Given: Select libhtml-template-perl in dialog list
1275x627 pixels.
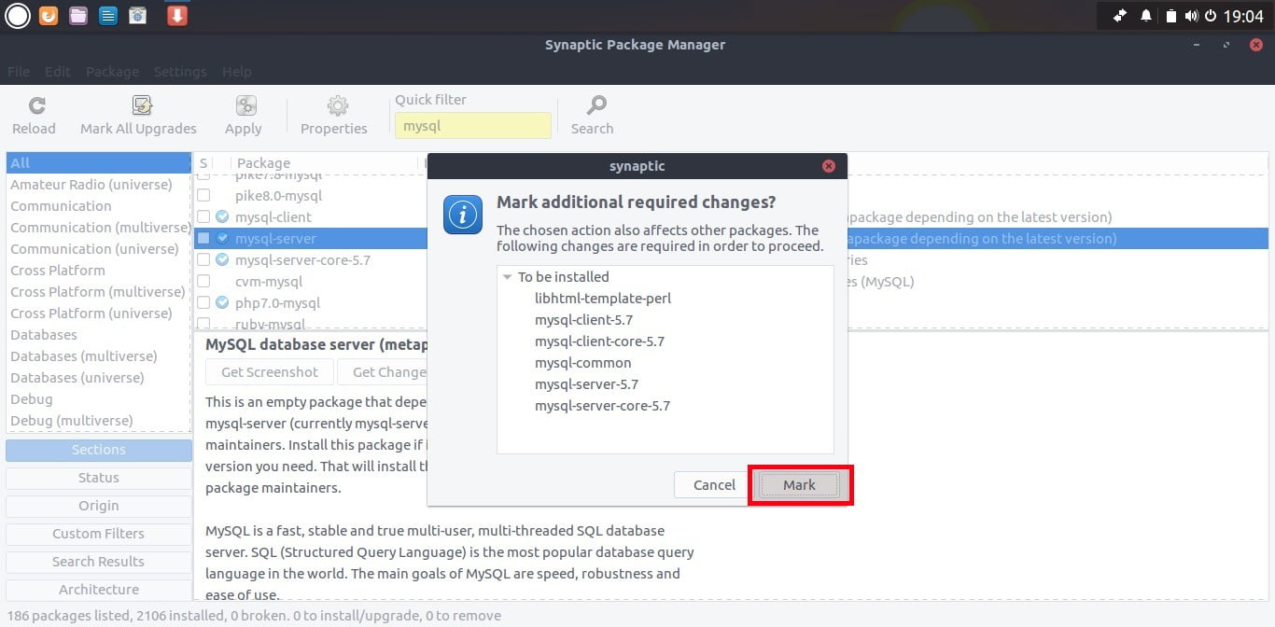Looking at the screenshot, I should (603, 299).
